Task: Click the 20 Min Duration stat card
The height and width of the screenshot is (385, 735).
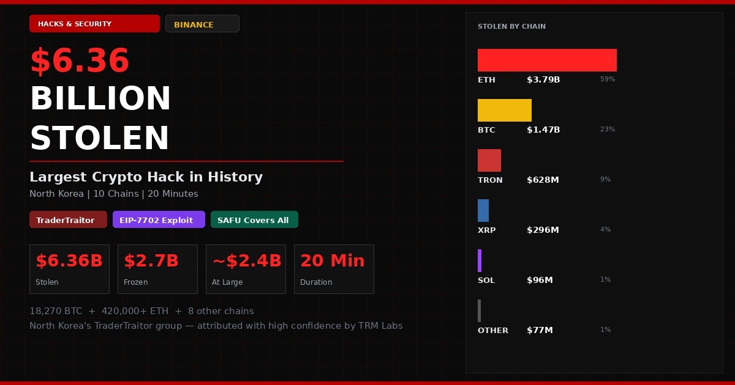Action: click(334, 269)
